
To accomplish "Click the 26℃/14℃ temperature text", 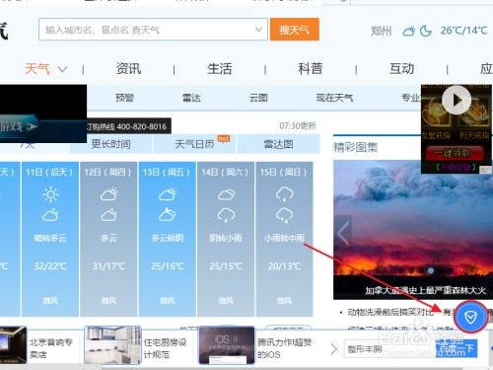I will pyautogui.click(x=463, y=31).
